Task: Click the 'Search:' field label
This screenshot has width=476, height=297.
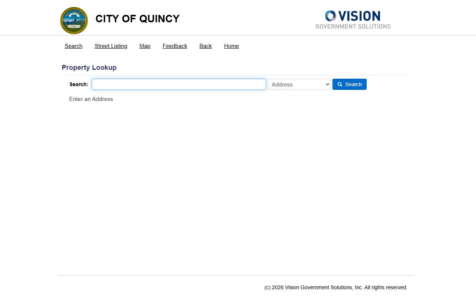Action: (x=79, y=84)
